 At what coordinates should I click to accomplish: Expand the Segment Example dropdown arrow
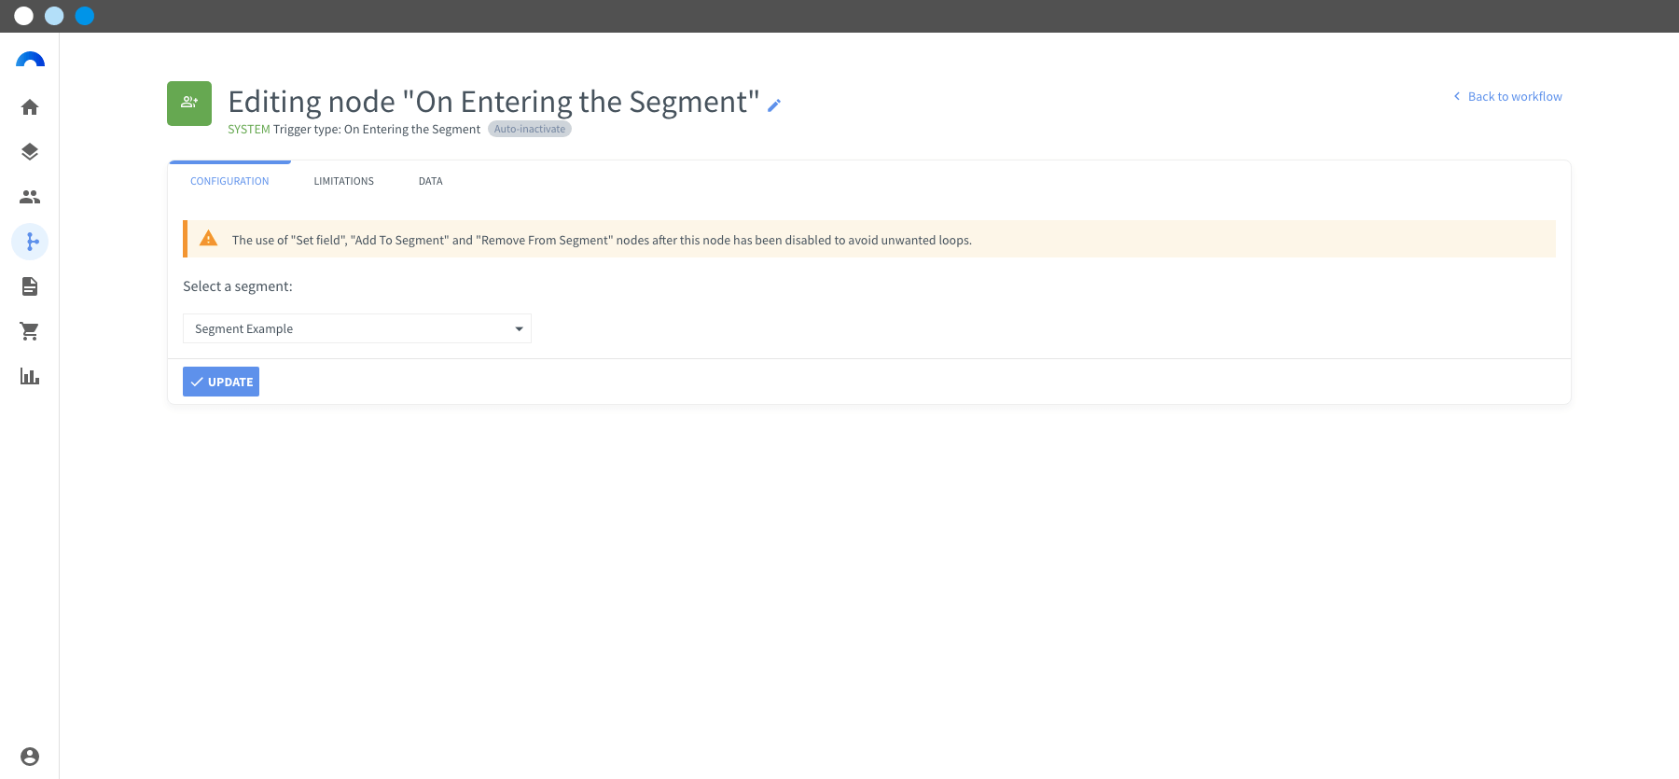coord(520,329)
